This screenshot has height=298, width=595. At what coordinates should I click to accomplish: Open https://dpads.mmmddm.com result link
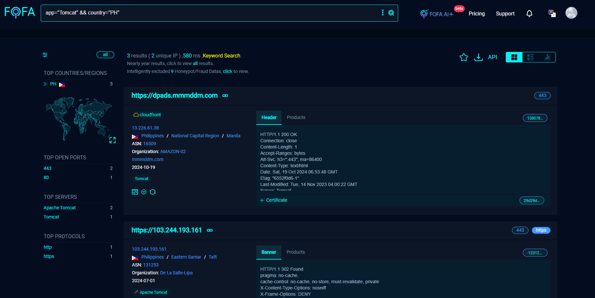175,95
